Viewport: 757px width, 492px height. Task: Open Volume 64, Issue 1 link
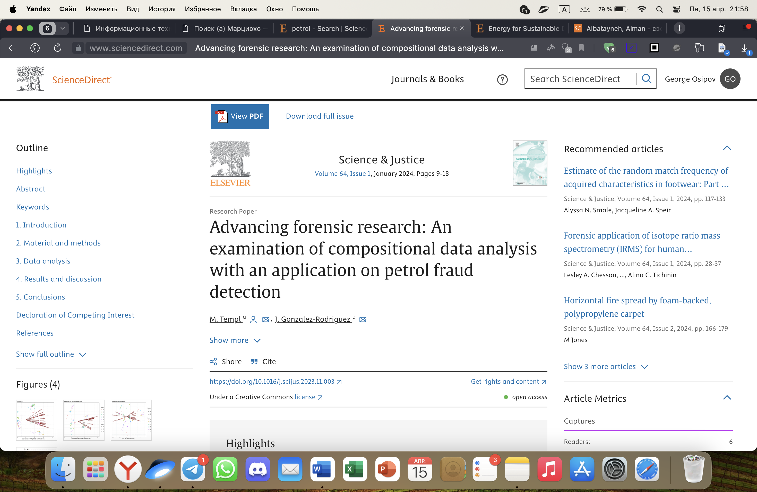click(342, 174)
